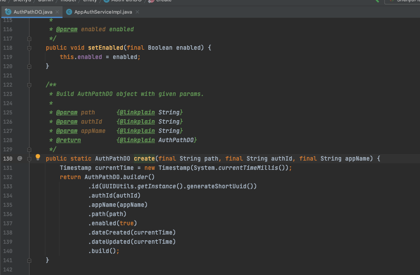Viewport: 420px width, 275px height.
Task: Click the .dateUpdated(currentTime) line
Action: [x=132, y=242]
